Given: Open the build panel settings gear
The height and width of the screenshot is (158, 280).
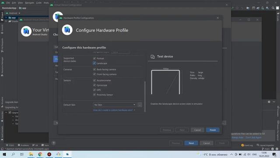Looking at the screenshot, I should [269, 102].
